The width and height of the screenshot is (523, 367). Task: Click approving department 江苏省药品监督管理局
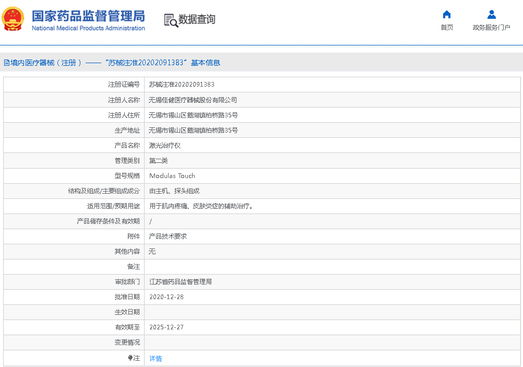[181, 282]
